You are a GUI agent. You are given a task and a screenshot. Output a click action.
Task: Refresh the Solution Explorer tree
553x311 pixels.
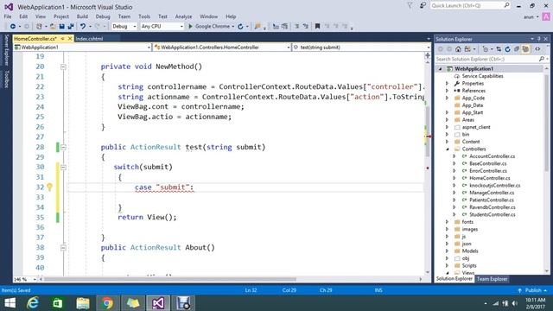507,49
